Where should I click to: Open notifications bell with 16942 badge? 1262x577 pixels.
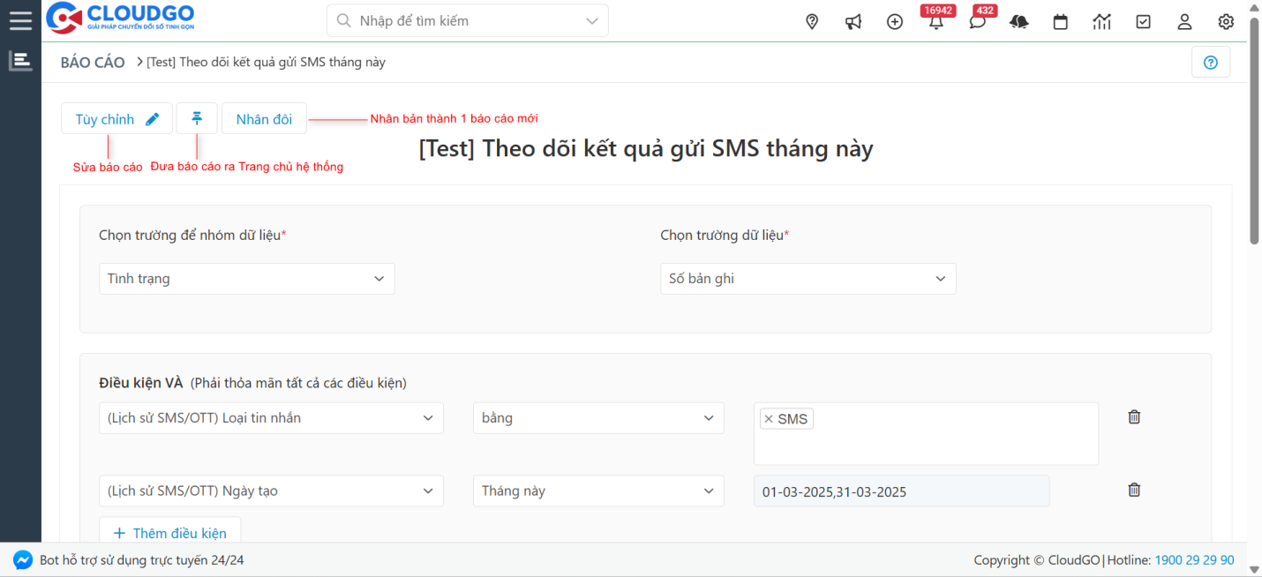[x=935, y=22]
